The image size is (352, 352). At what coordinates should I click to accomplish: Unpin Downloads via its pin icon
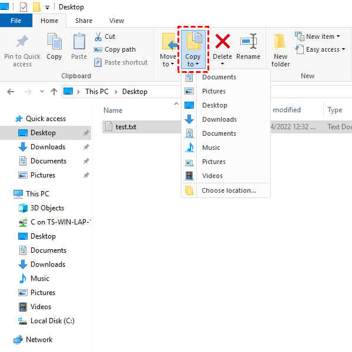[x=86, y=147]
